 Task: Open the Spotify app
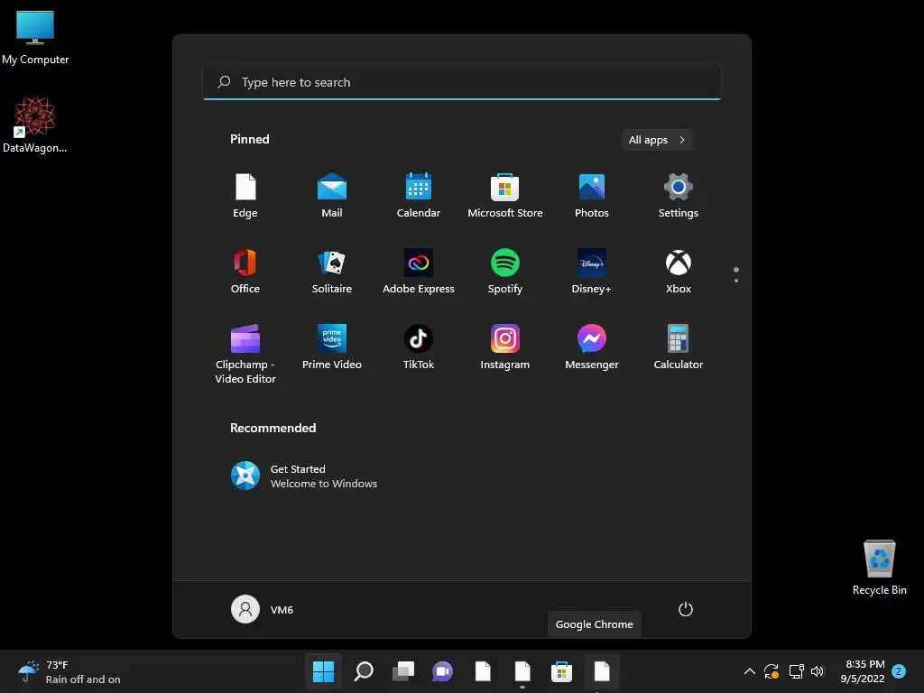coord(505,271)
